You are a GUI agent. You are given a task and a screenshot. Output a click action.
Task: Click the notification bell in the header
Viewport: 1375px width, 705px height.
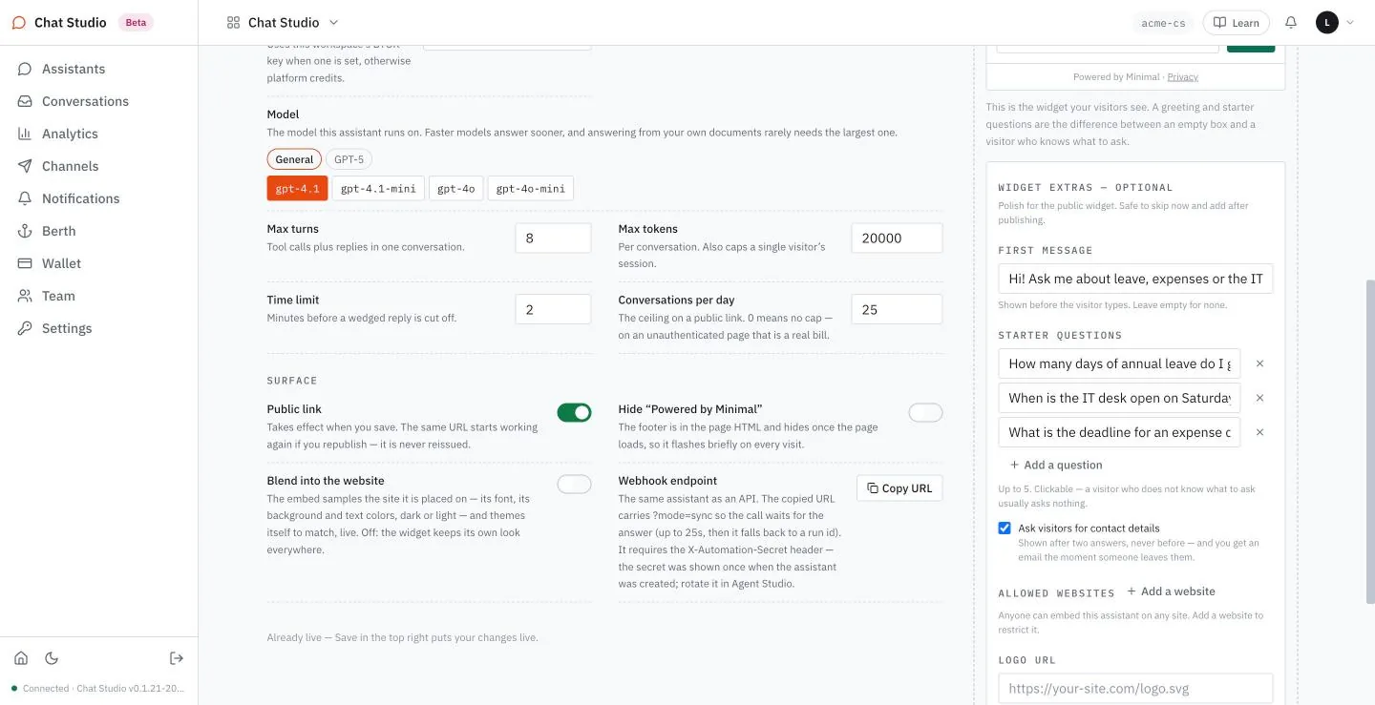coord(1291,23)
